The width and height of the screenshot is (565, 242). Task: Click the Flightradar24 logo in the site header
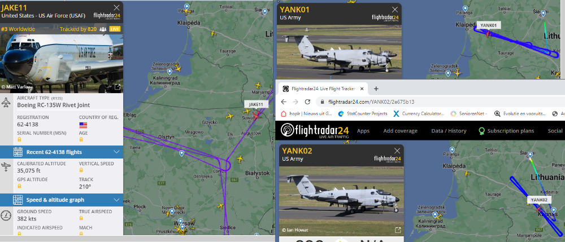click(x=316, y=130)
